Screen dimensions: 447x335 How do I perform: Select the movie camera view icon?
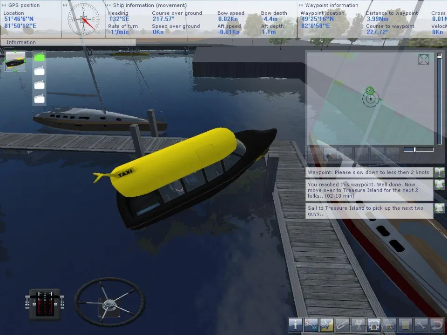(x=359, y=324)
